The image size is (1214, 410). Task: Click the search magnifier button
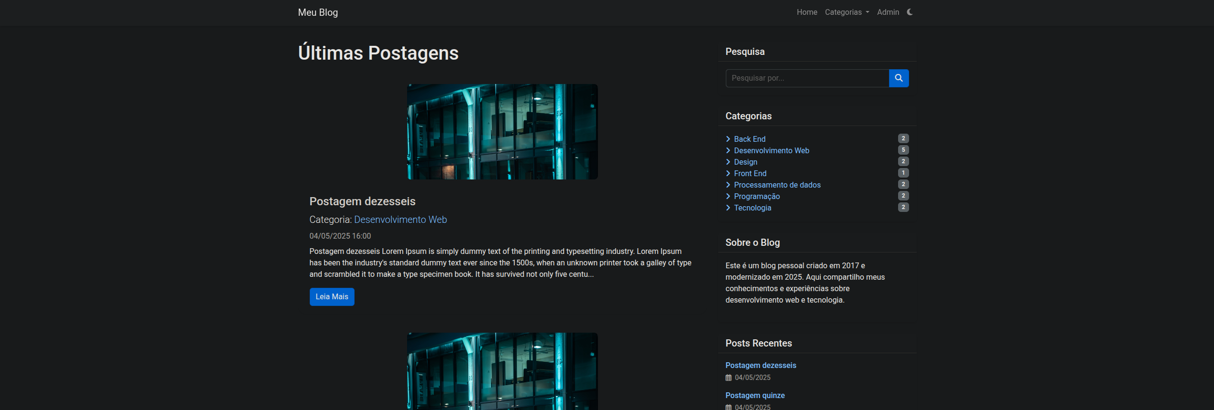(x=899, y=78)
